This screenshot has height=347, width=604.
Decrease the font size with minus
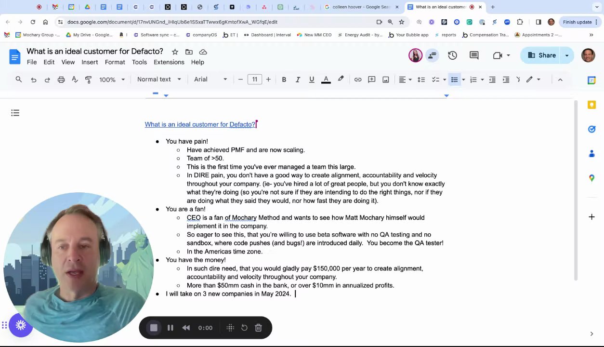pos(240,80)
